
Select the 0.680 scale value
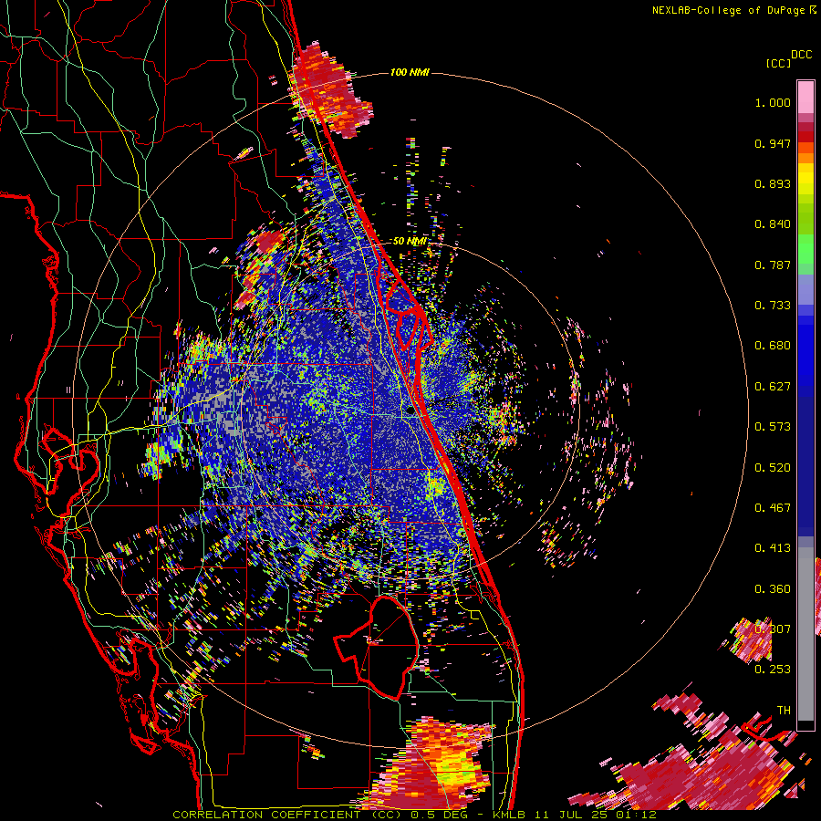tap(773, 346)
